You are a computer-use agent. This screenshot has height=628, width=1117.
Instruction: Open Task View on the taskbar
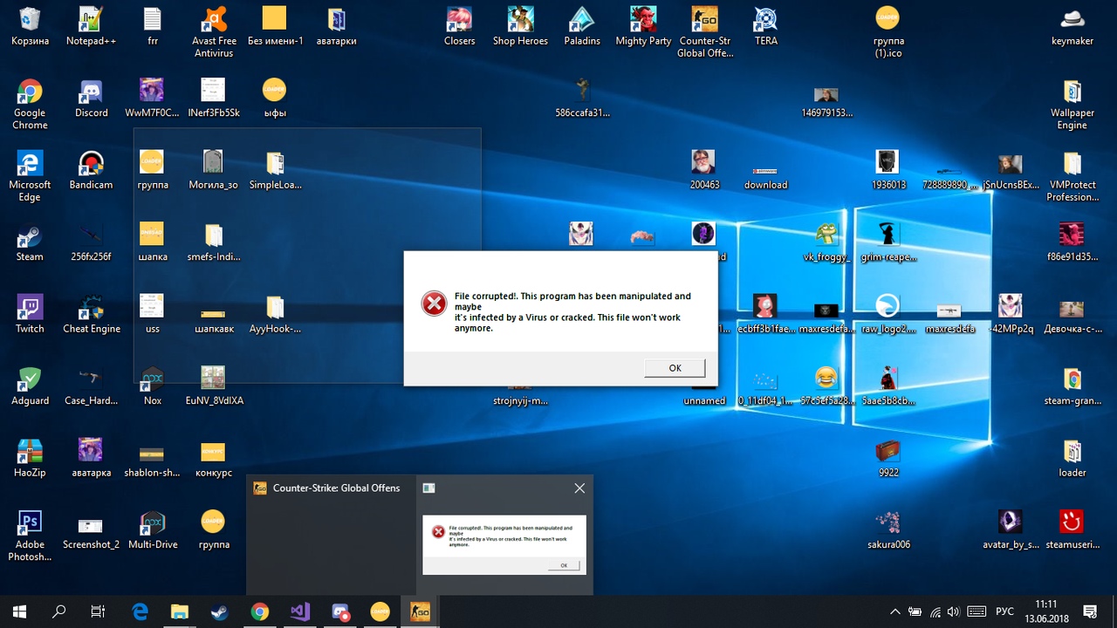[98, 611]
